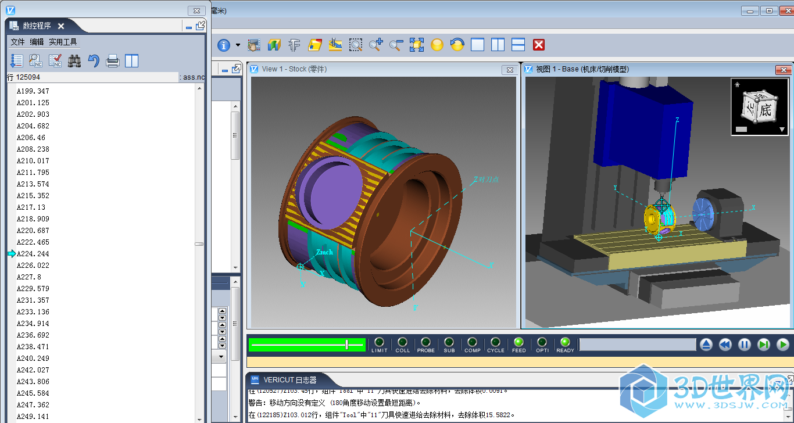Pause the simulation
Screen dimensions: 794x423
pyautogui.click(x=745, y=345)
